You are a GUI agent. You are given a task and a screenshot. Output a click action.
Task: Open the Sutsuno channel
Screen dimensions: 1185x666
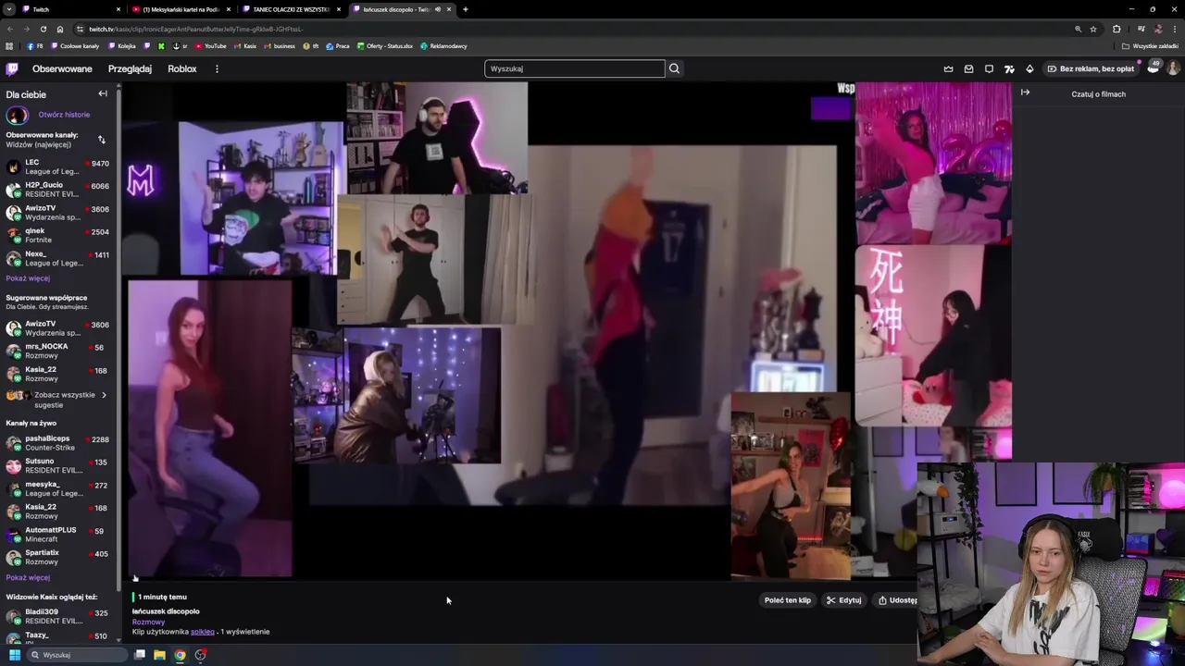(x=58, y=465)
